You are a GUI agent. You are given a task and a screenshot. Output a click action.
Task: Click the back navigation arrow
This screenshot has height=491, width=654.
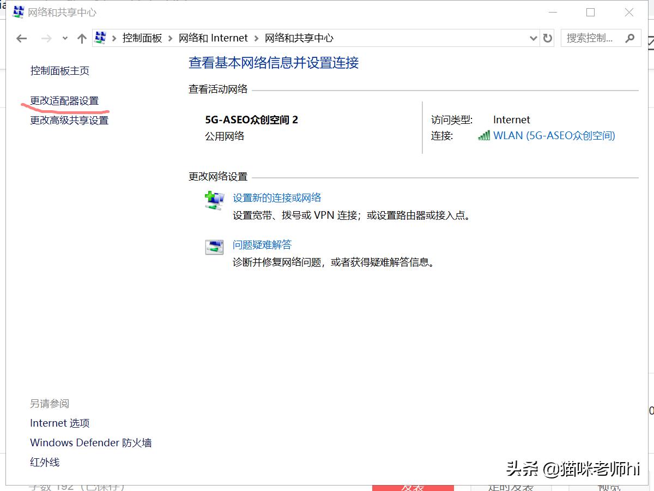21,38
